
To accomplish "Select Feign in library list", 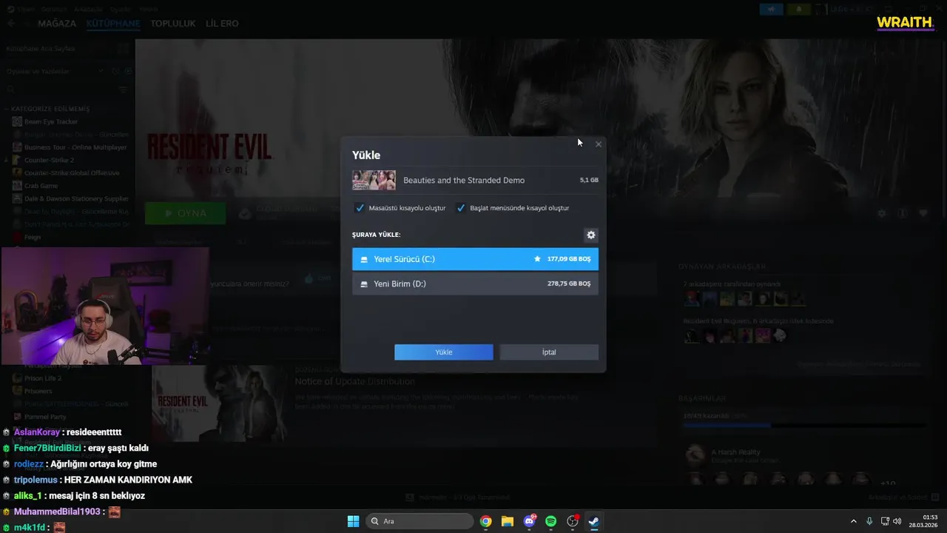I will click(33, 237).
